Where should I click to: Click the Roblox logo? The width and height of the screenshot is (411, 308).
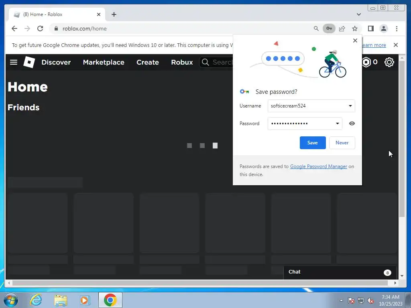point(29,62)
